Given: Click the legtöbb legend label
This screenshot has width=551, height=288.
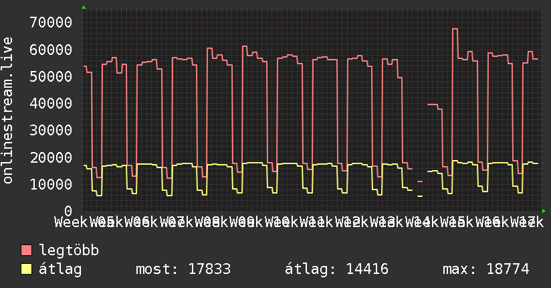Looking at the screenshot, I should [69, 250].
